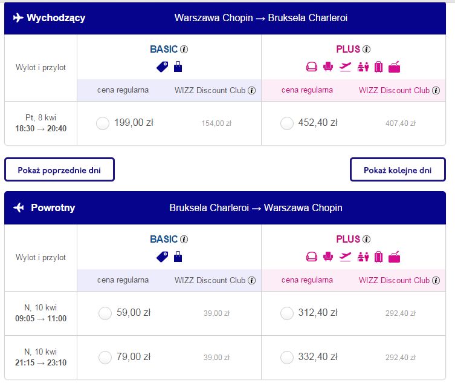Click the 154,00 zł Discount Club price

click(216, 123)
